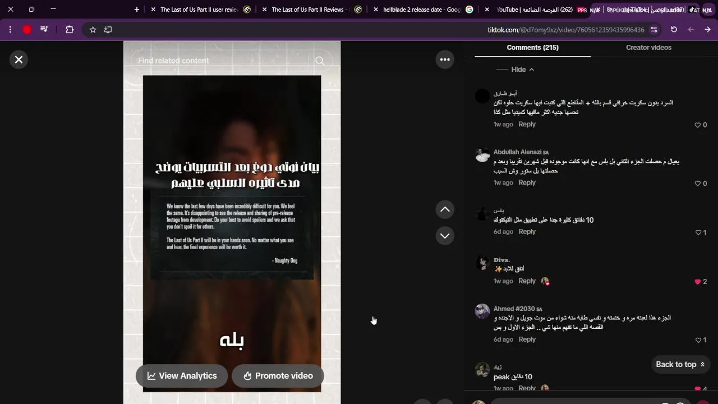Open the three-dots more options menu
This screenshot has width=718, height=404.
445,59
